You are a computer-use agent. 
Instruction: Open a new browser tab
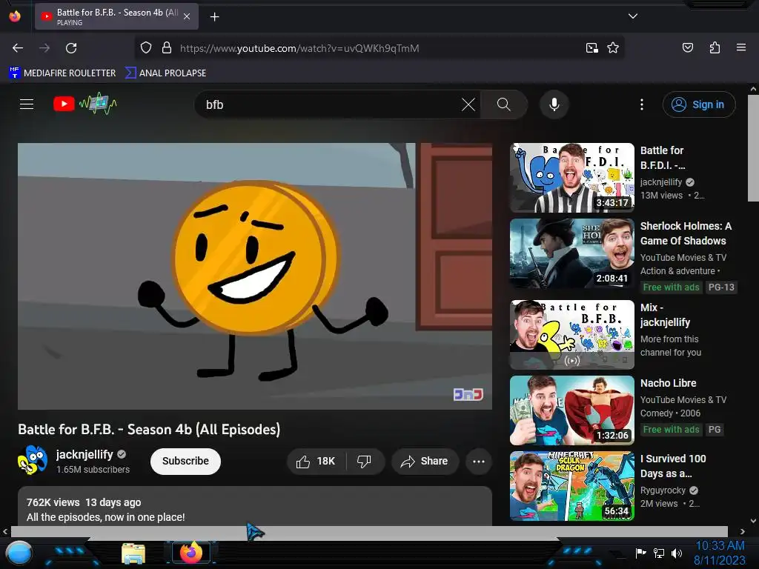click(214, 17)
